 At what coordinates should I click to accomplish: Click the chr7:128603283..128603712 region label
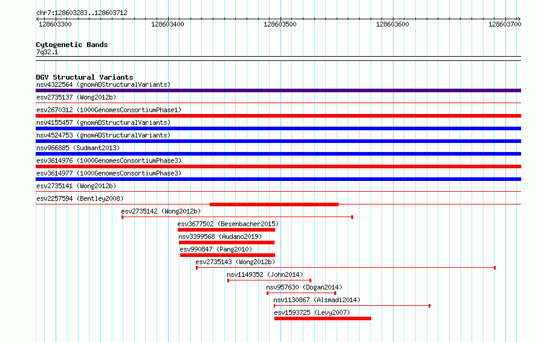[82, 13]
